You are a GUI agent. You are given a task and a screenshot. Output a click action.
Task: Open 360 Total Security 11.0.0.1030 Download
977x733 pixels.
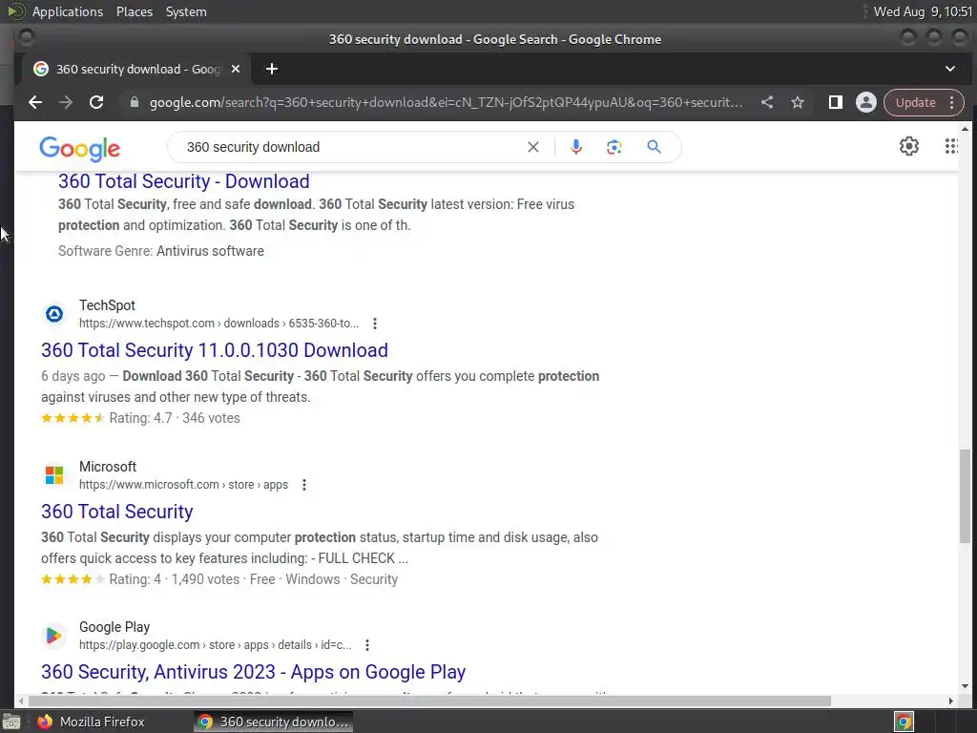(215, 350)
